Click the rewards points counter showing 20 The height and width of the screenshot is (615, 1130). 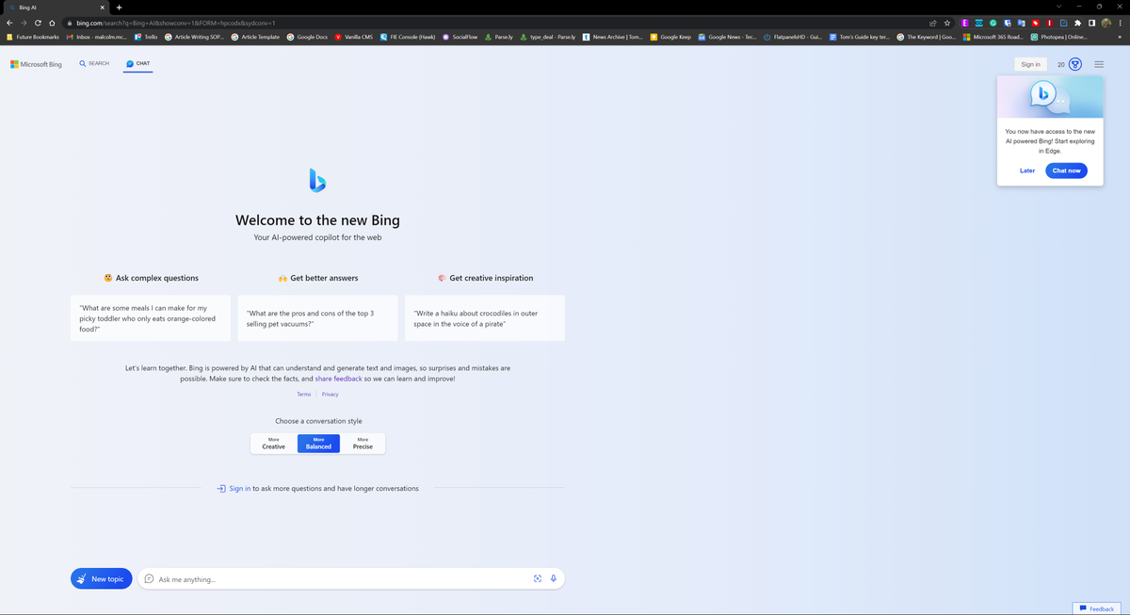pos(1060,64)
